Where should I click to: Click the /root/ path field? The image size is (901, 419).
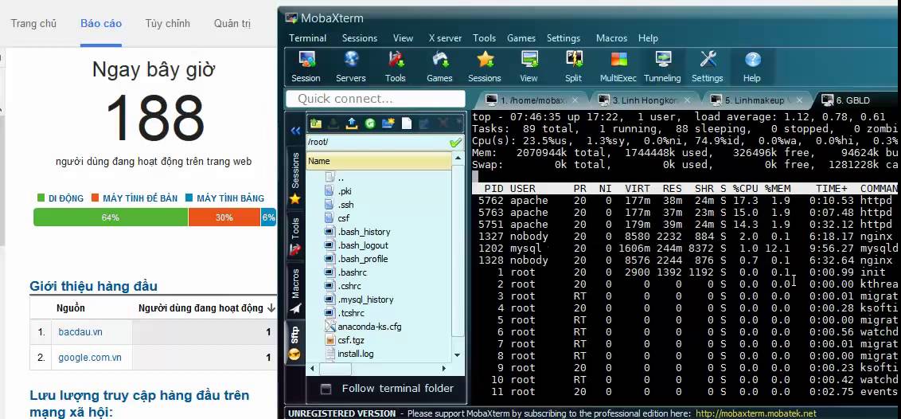[x=377, y=142]
